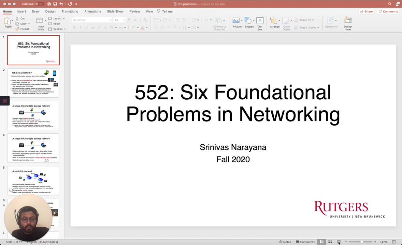402x245 pixels.
Task: Copy the selection
Action: [21, 23]
